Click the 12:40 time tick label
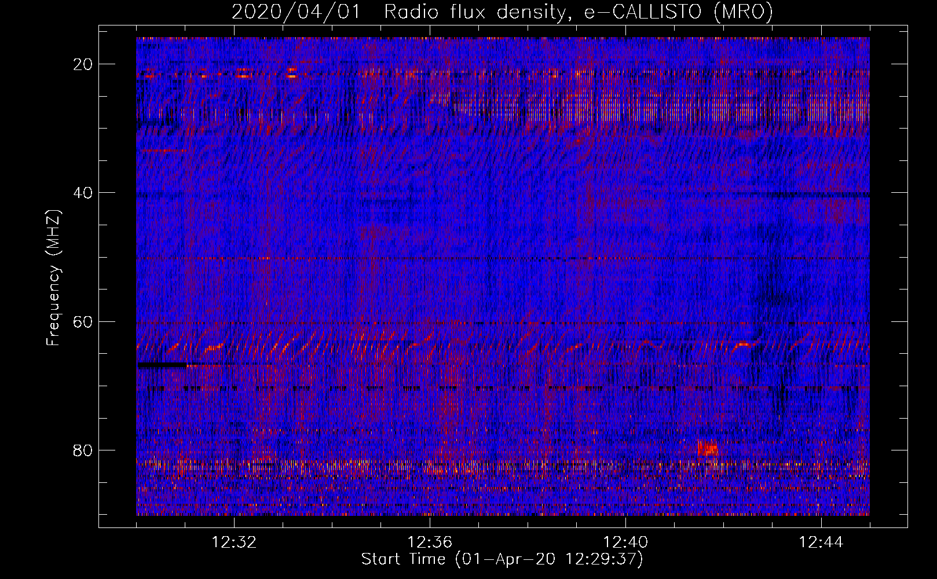Screen dimensions: 937x579 tap(625, 543)
